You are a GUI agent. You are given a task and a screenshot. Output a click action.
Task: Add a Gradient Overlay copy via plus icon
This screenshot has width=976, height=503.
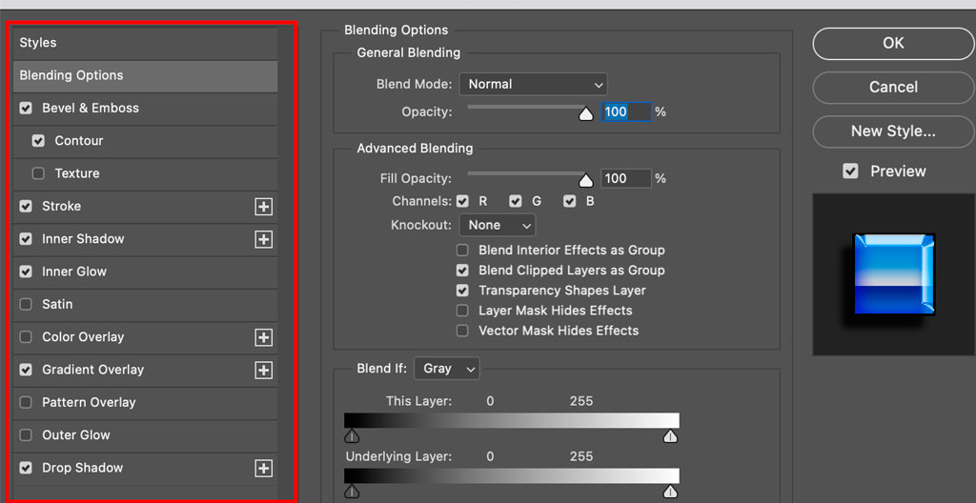[x=264, y=370]
